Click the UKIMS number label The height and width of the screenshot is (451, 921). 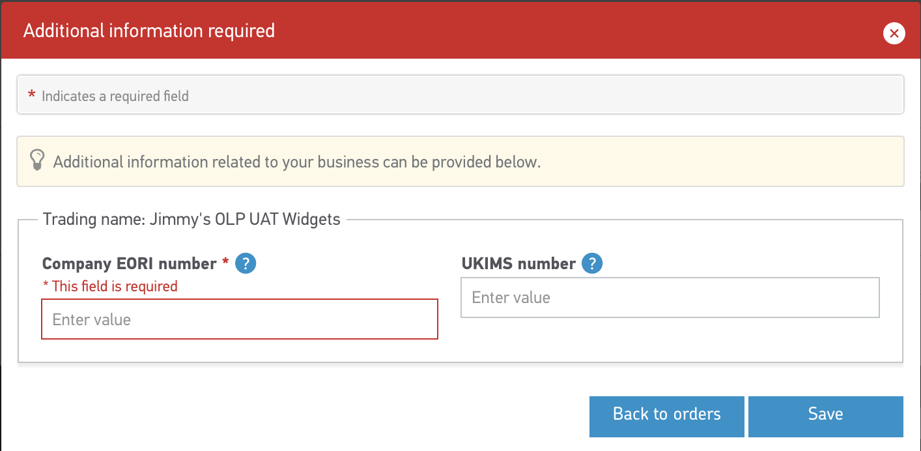[518, 264]
